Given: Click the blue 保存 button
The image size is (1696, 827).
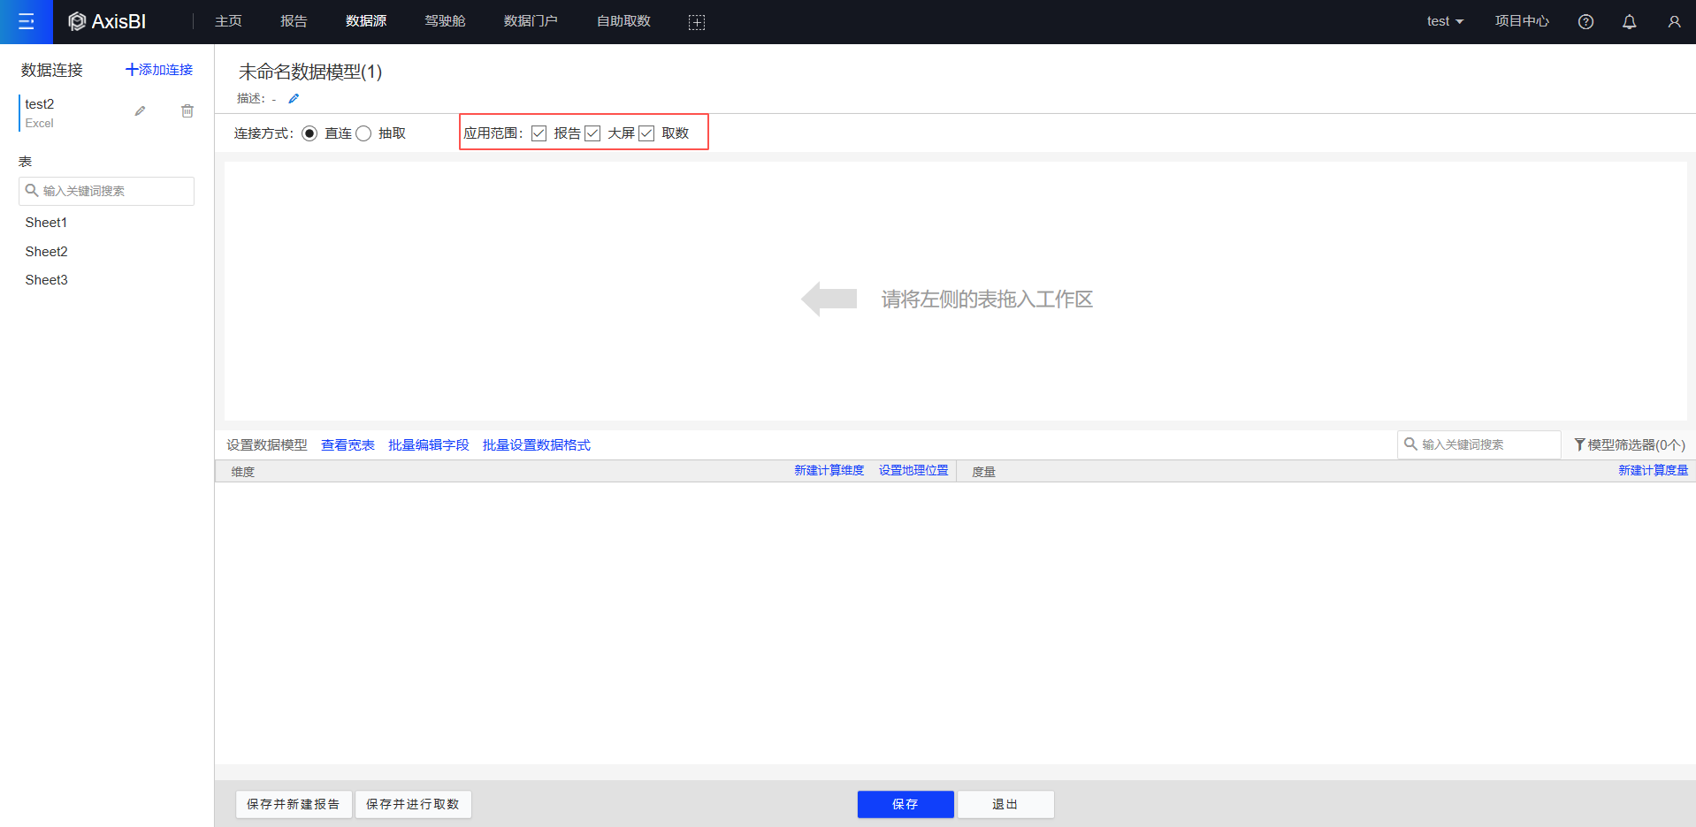Looking at the screenshot, I should pos(905,804).
